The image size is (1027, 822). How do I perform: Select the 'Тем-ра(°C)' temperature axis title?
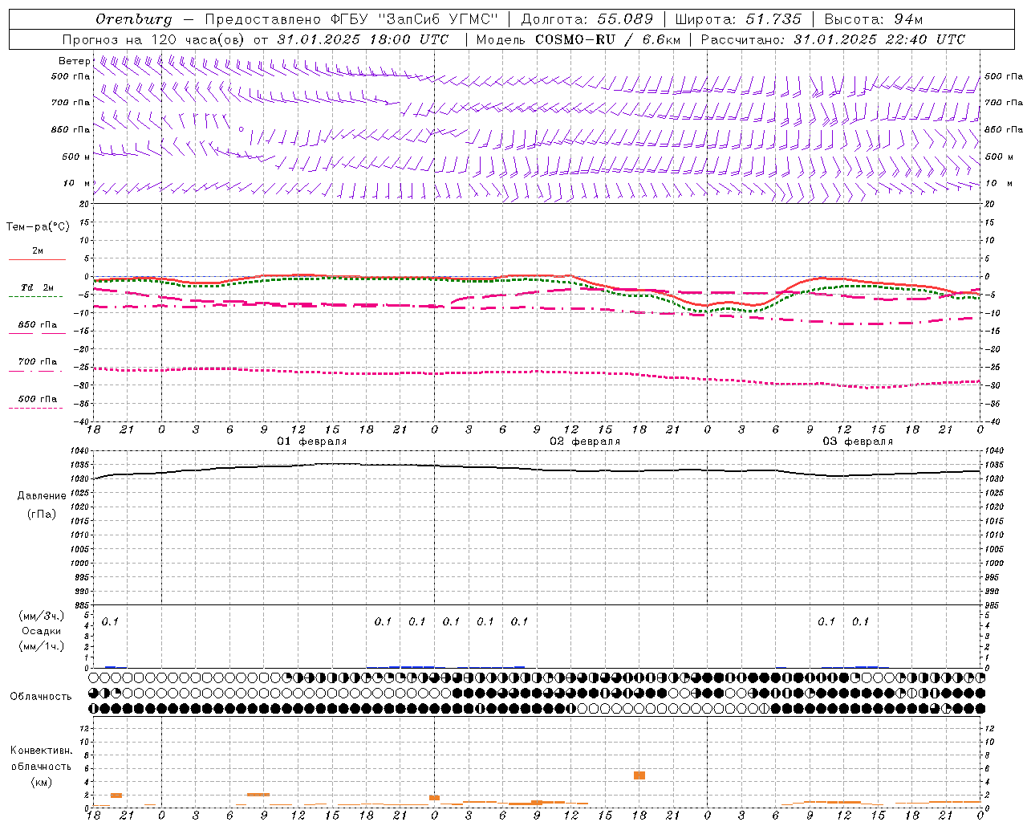point(38,227)
